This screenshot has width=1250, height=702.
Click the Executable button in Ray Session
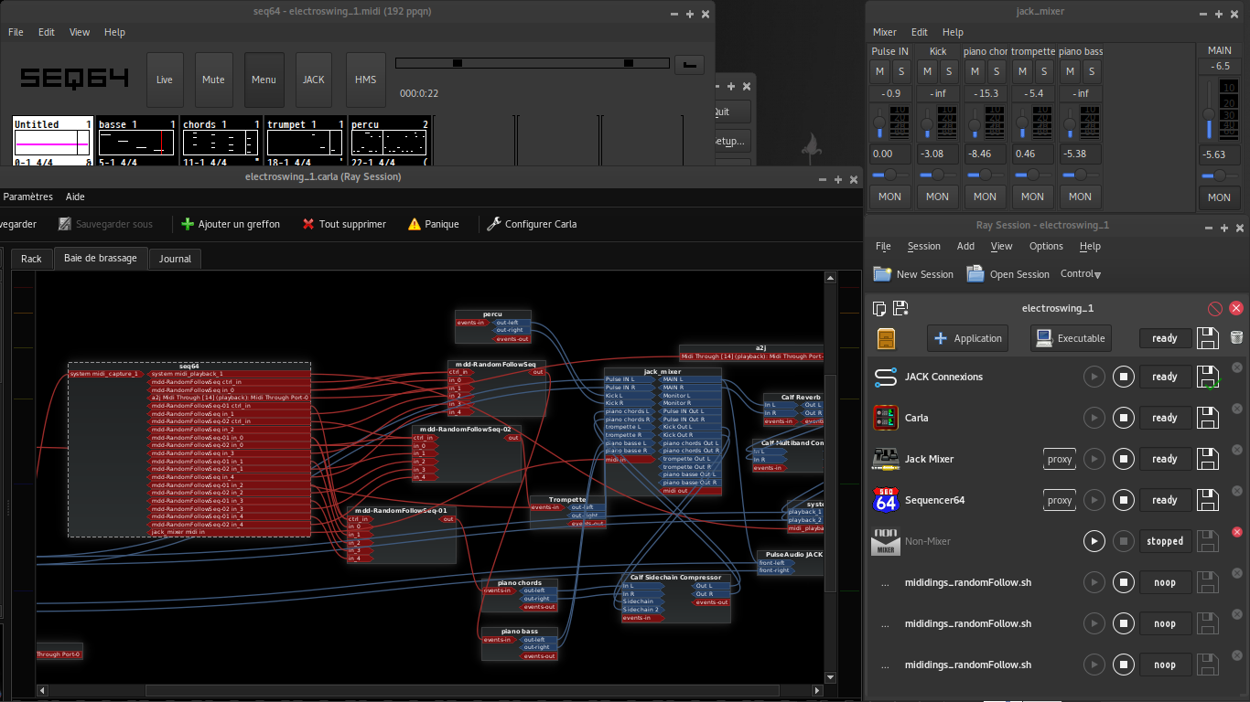(1071, 338)
